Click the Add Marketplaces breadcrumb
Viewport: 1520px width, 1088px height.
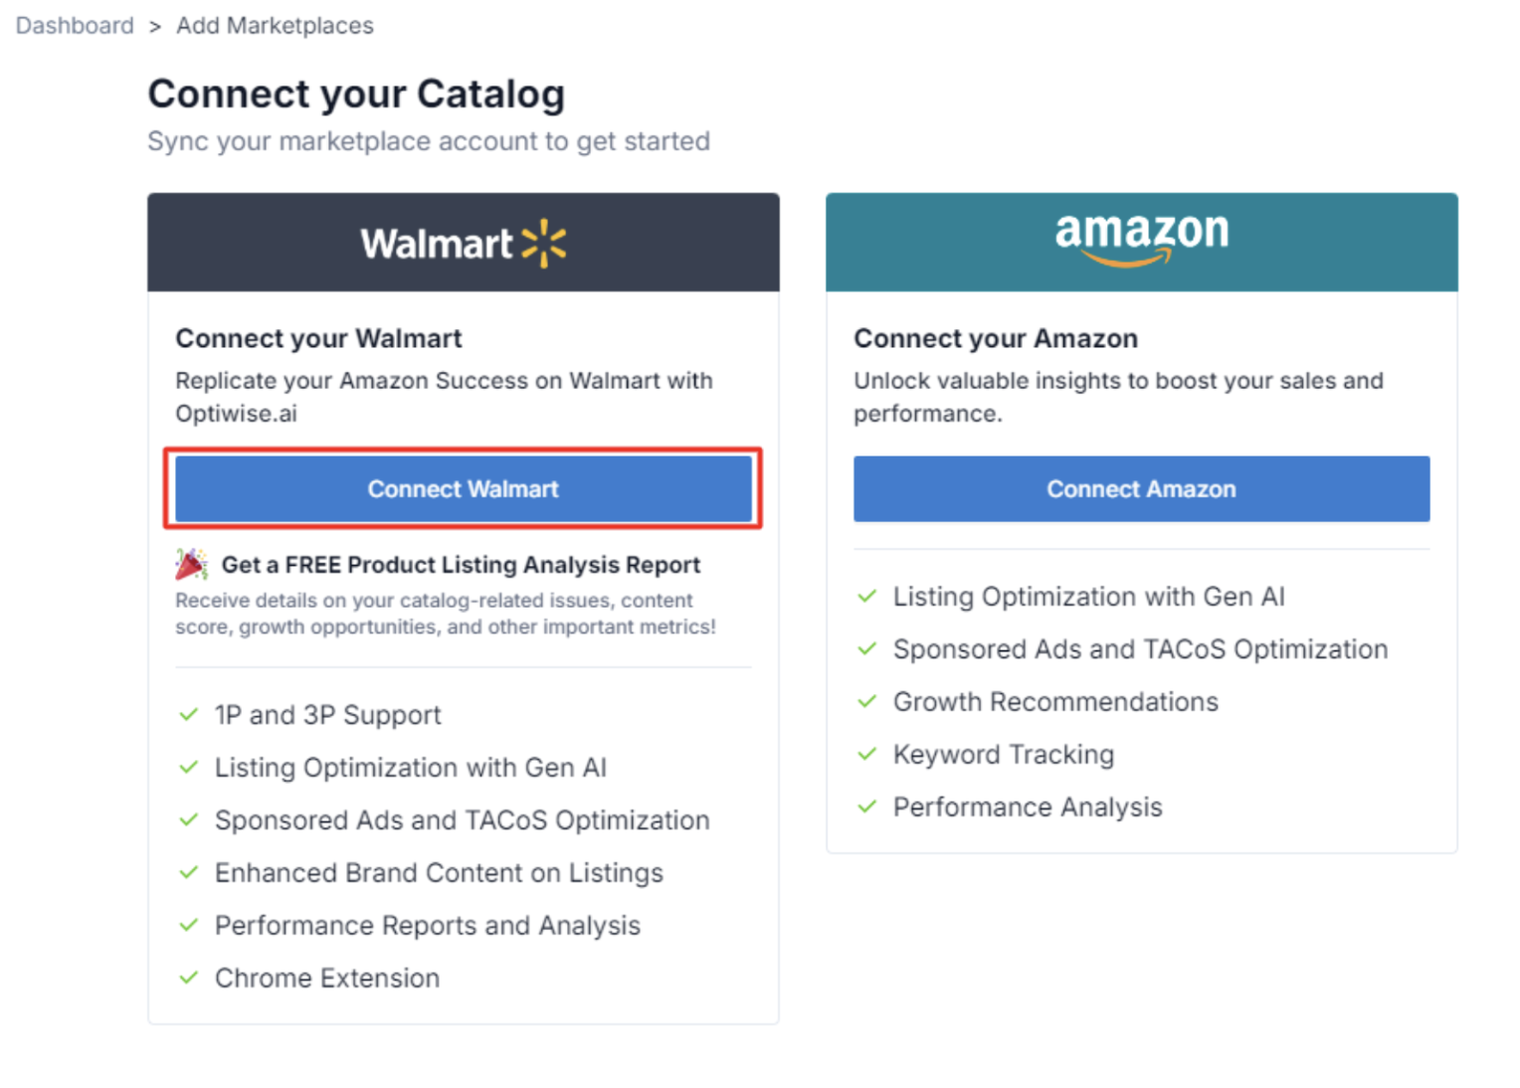coord(275,26)
